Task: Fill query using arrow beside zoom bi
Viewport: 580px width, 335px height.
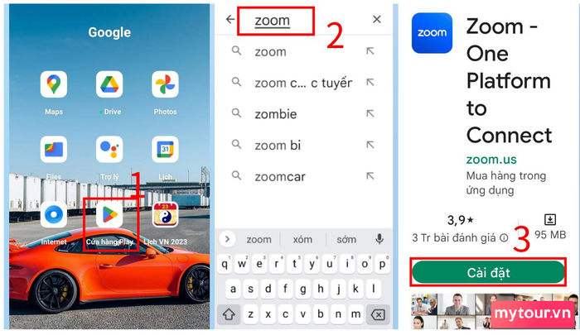Action: coord(370,145)
